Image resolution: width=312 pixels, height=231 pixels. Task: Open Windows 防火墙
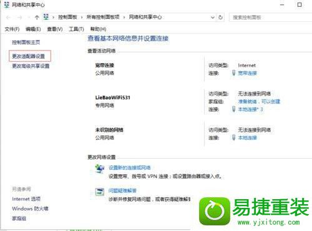click(30, 209)
